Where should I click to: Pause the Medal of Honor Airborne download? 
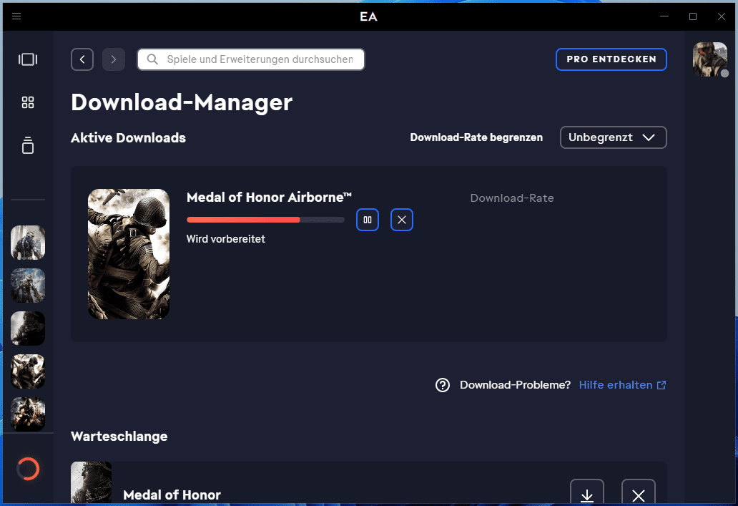(x=368, y=220)
